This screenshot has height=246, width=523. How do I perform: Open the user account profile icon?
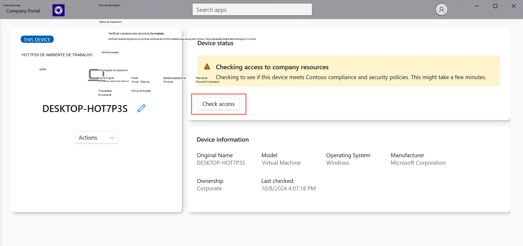[x=441, y=10]
